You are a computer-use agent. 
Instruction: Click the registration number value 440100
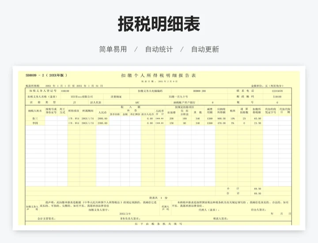(x=65, y=91)
